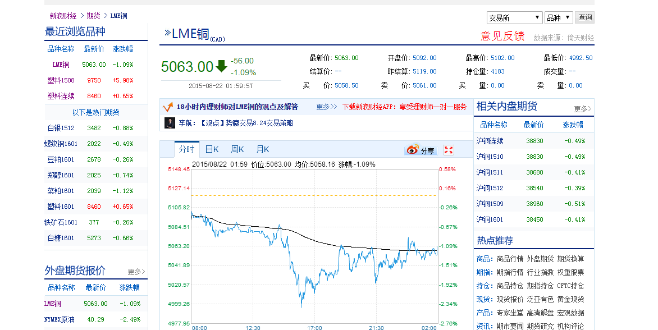Click 高清解盘 link
Viewport: 658px width, 330px height.
pyautogui.click(x=540, y=313)
